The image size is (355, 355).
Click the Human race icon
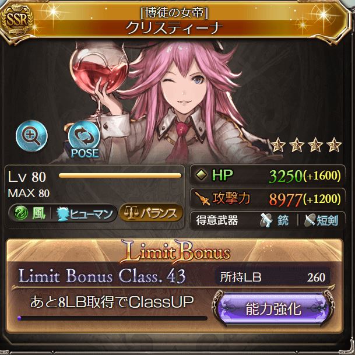pos(61,214)
